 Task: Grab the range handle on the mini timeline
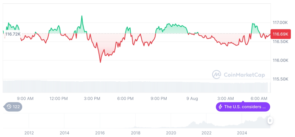tap(270, 121)
